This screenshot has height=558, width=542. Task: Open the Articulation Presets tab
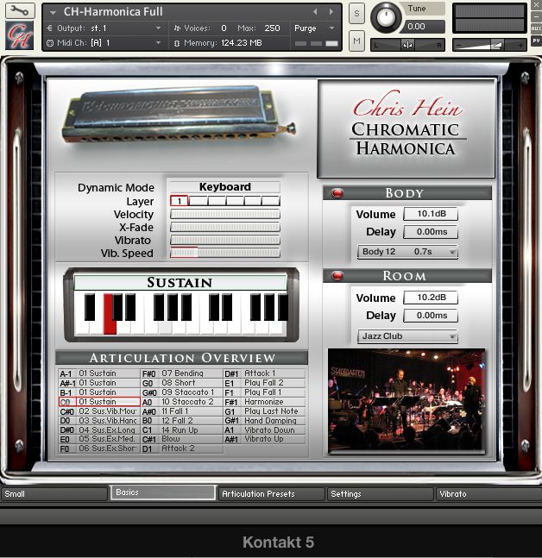pyautogui.click(x=271, y=494)
